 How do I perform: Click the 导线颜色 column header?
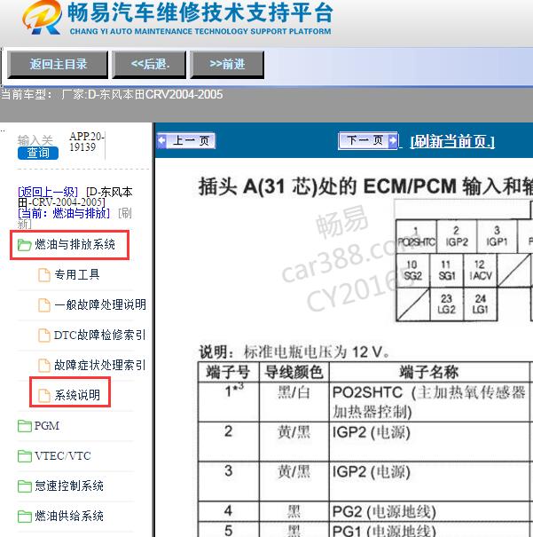tap(294, 372)
